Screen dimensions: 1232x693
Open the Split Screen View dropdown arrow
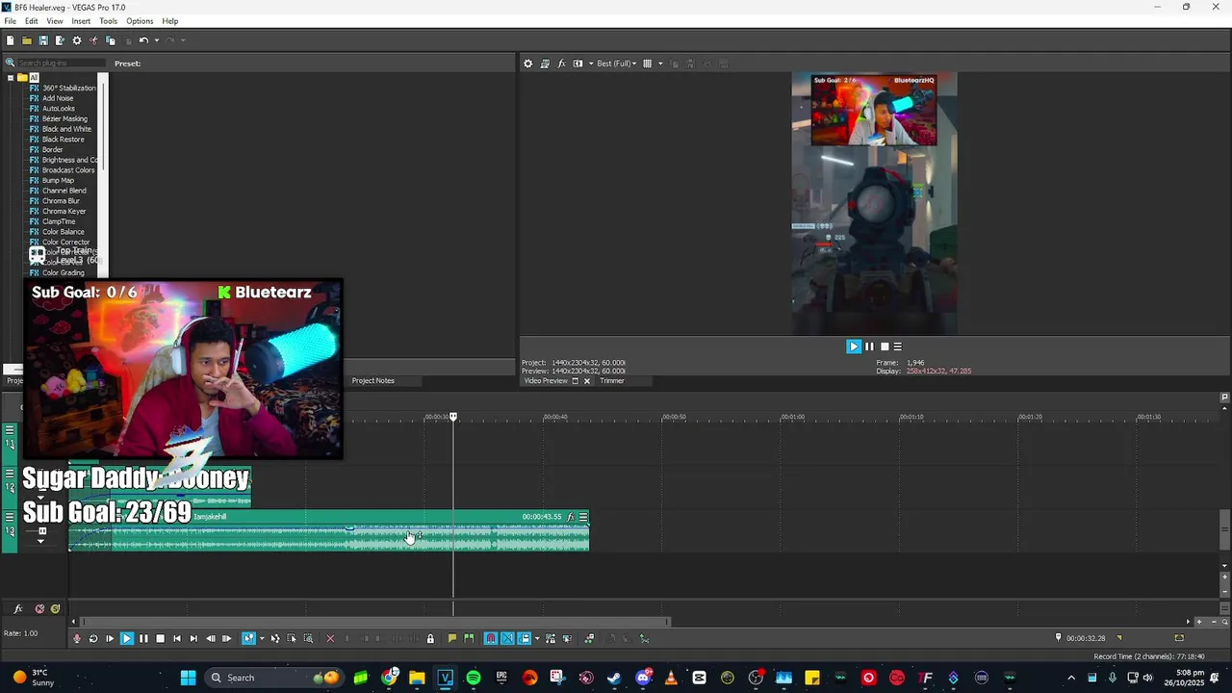coord(590,64)
